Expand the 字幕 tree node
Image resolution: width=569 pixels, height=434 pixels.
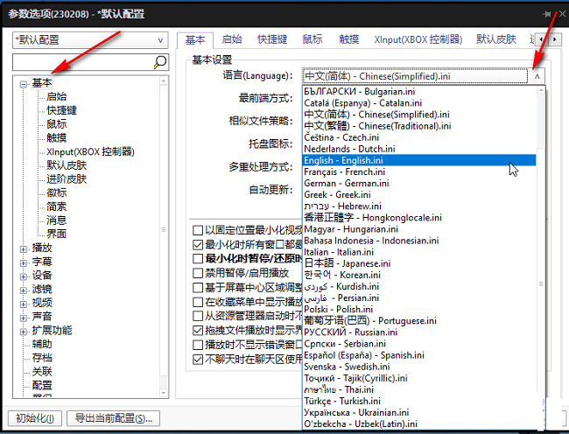coord(23,262)
